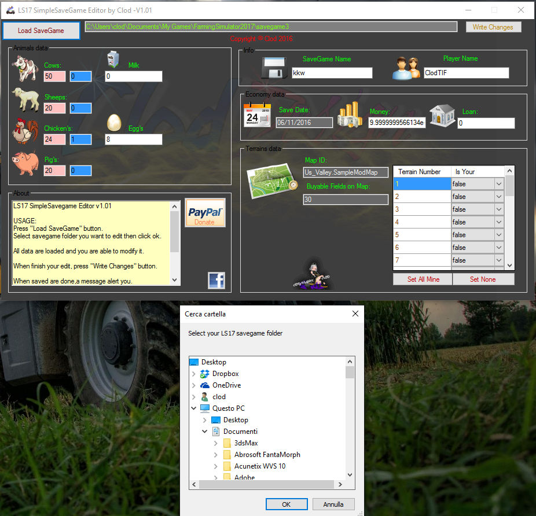Click the Cows pink count field

[54, 76]
